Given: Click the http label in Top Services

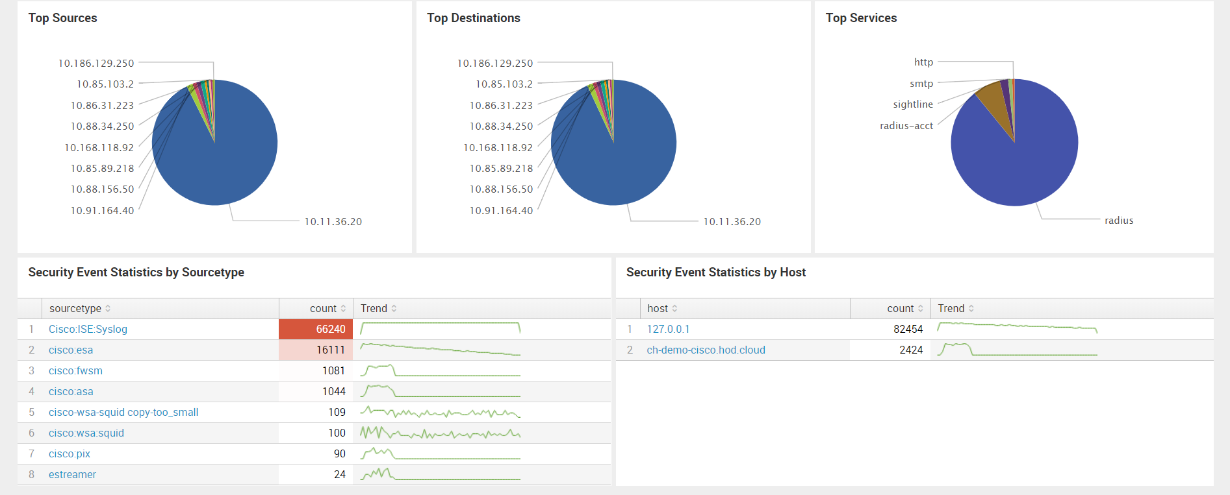Looking at the screenshot, I should (923, 62).
